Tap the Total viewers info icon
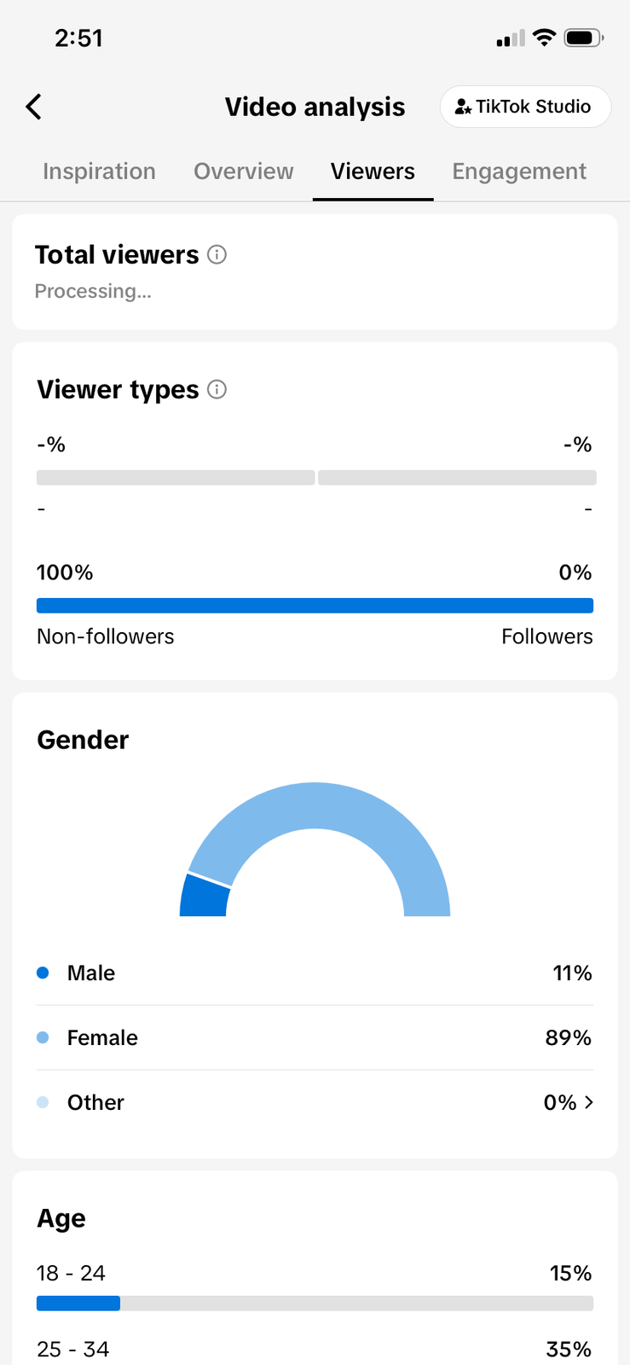The width and height of the screenshot is (630, 1365). click(x=217, y=254)
